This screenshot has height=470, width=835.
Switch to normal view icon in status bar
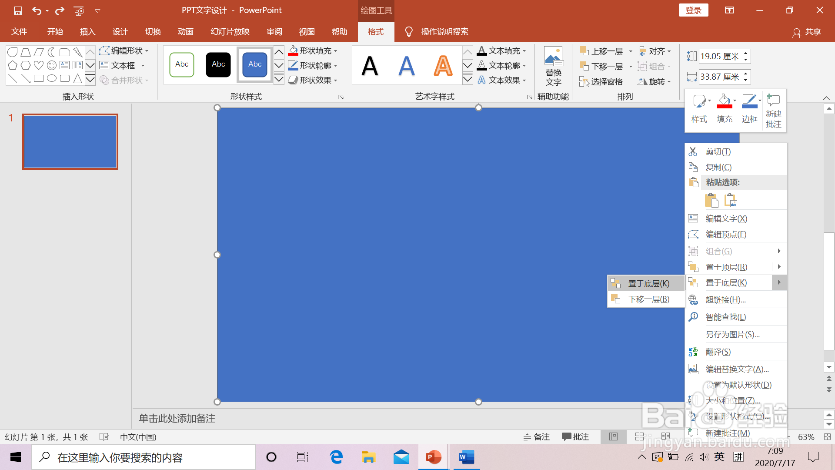point(613,436)
